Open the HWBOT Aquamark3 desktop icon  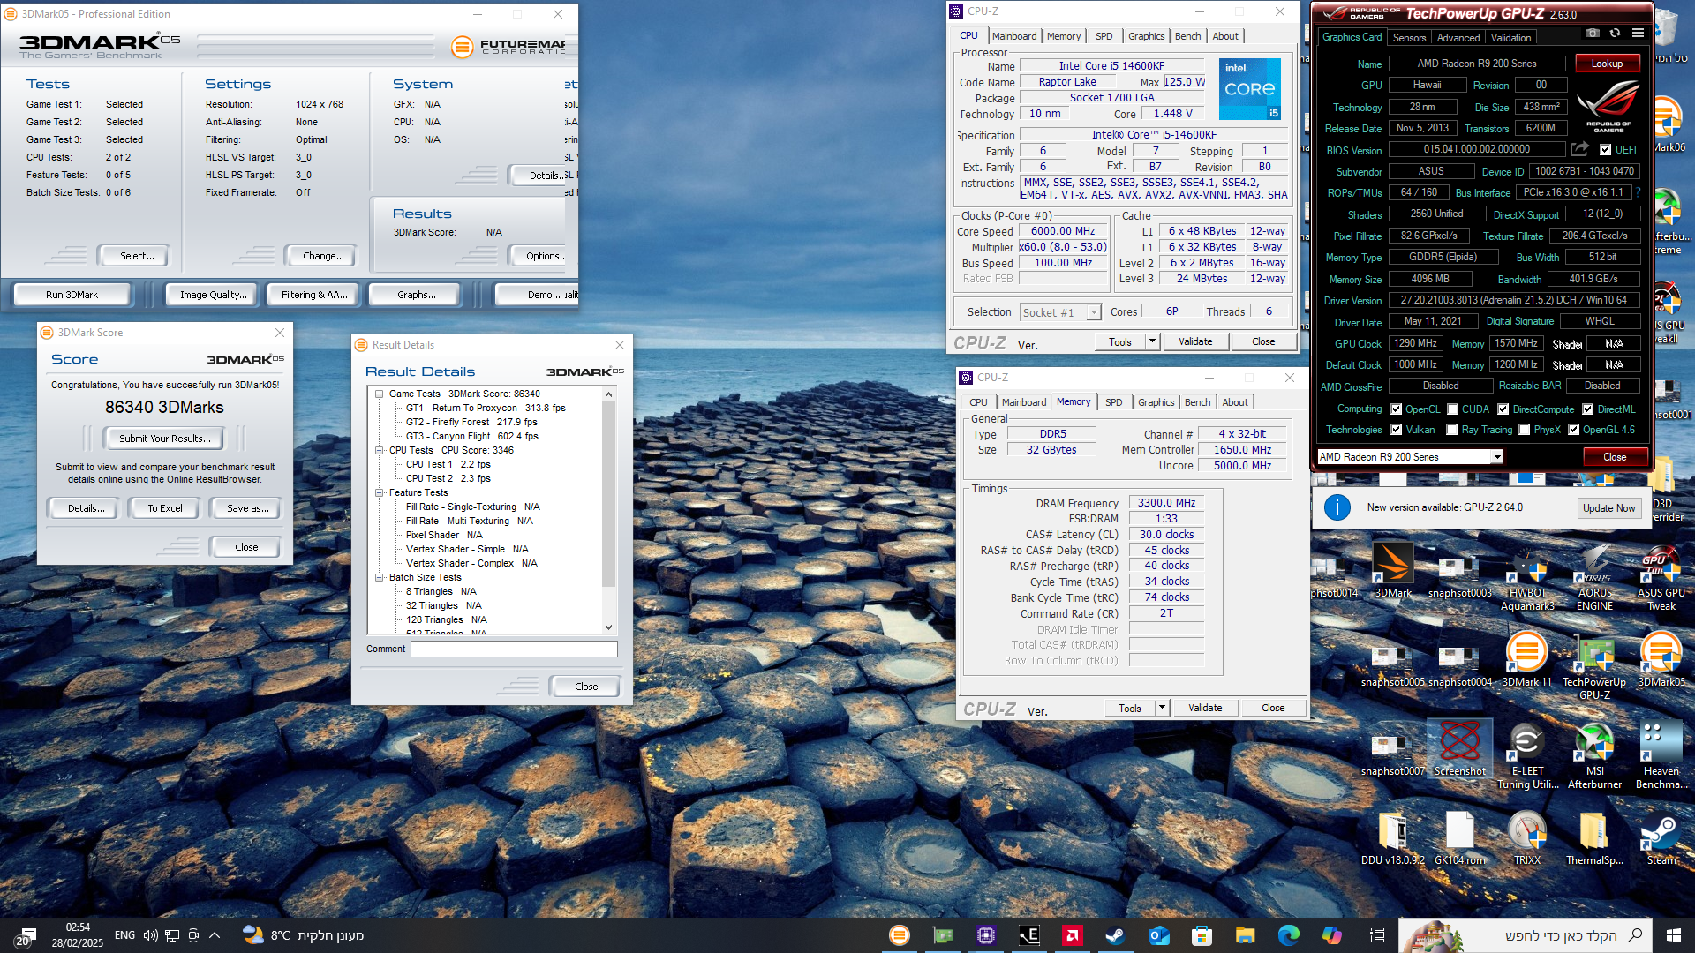click(1527, 577)
